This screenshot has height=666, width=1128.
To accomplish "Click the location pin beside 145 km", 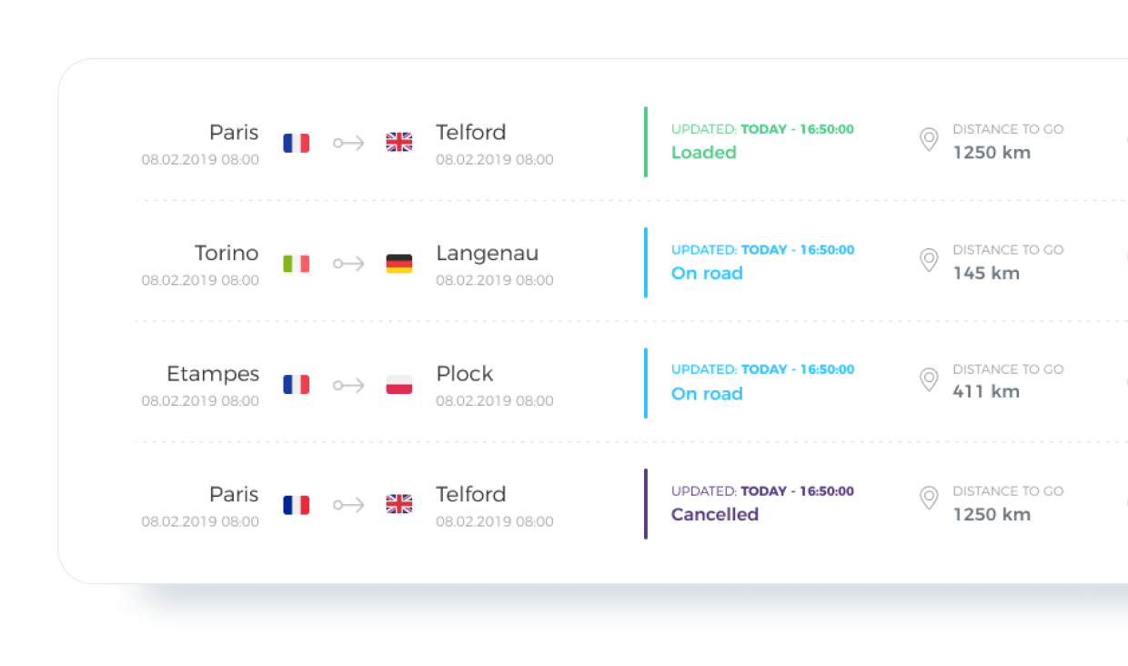I will (929, 260).
